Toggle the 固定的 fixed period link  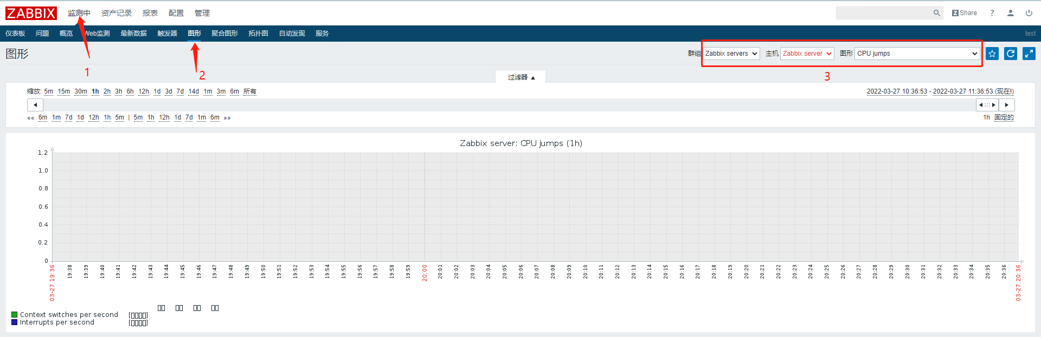tap(1004, 117)
